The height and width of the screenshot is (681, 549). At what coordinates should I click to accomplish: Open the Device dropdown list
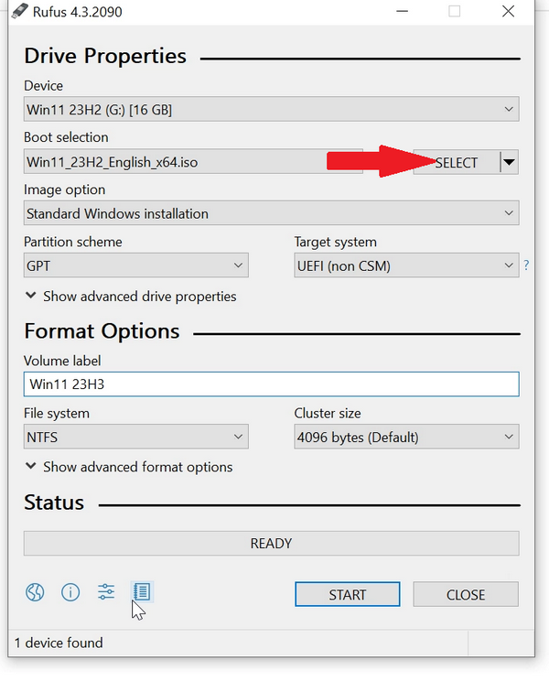(x=271, y=110)
